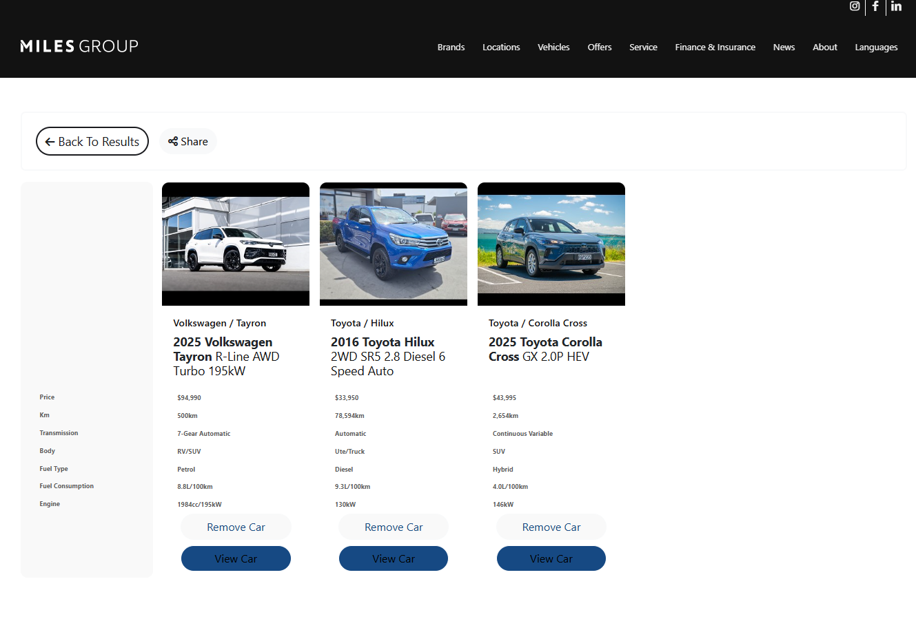Screen dimensions: 916x619
Task: Expand the Languages dropdown
Action: coord(876,47)
